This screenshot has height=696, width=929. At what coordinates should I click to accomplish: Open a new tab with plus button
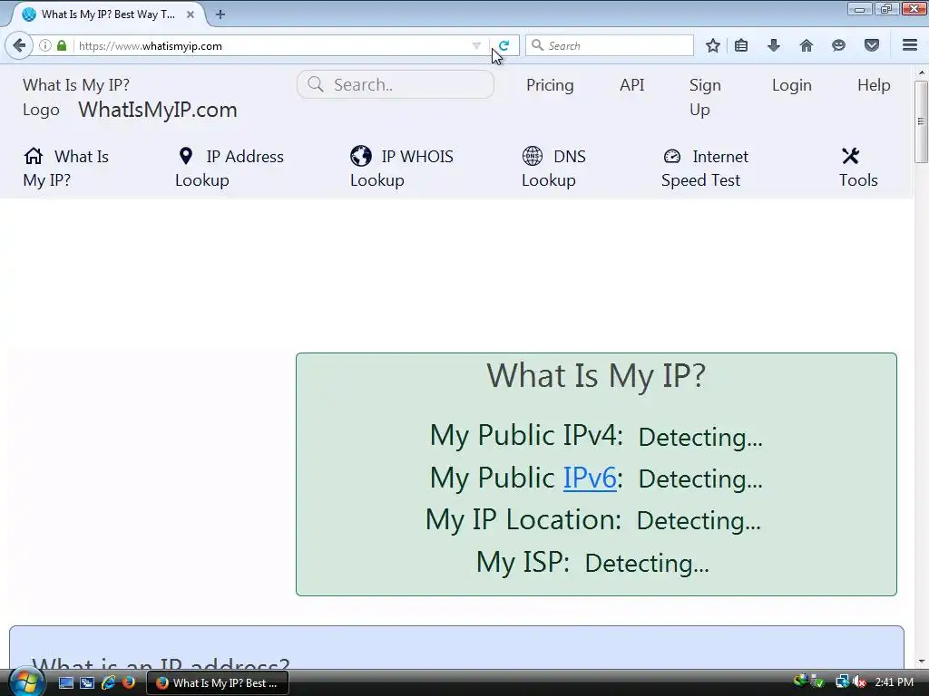(220, 14)
